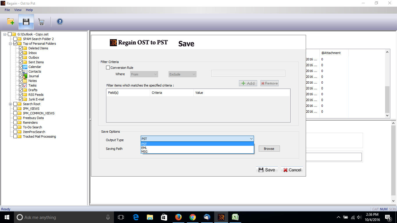Open the View menu

coord(18,10)
